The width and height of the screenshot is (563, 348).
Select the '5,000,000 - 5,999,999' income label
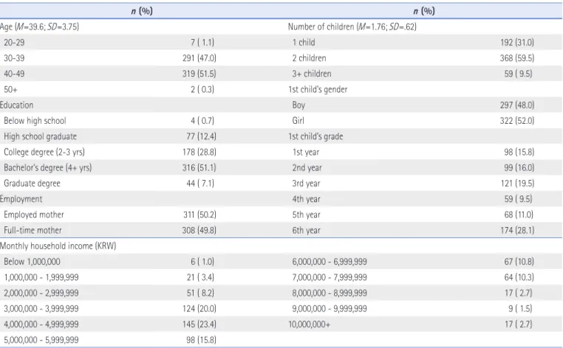click(41, 340)
